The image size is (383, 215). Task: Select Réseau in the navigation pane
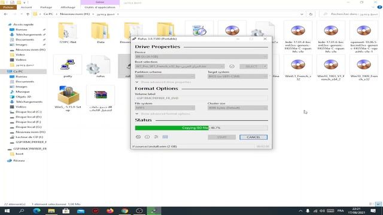coord(19,161)
